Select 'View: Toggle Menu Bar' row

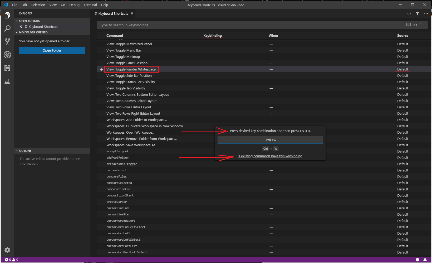(264, 50)
